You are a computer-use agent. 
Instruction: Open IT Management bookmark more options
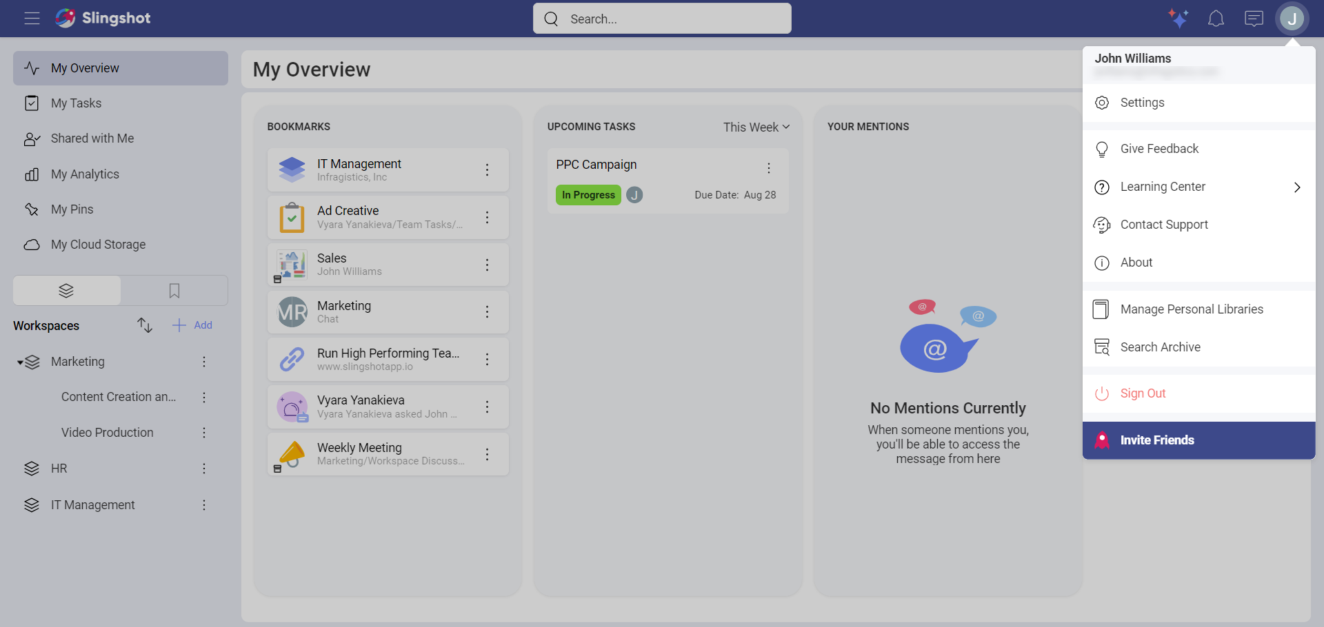pos(487,169)
